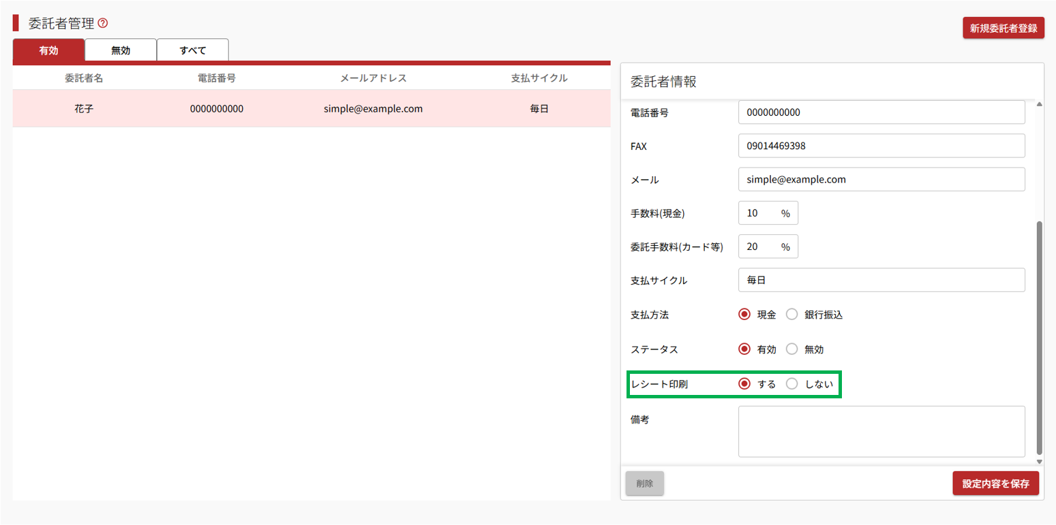Choose する for レシート印刷

tap(744, 384)
